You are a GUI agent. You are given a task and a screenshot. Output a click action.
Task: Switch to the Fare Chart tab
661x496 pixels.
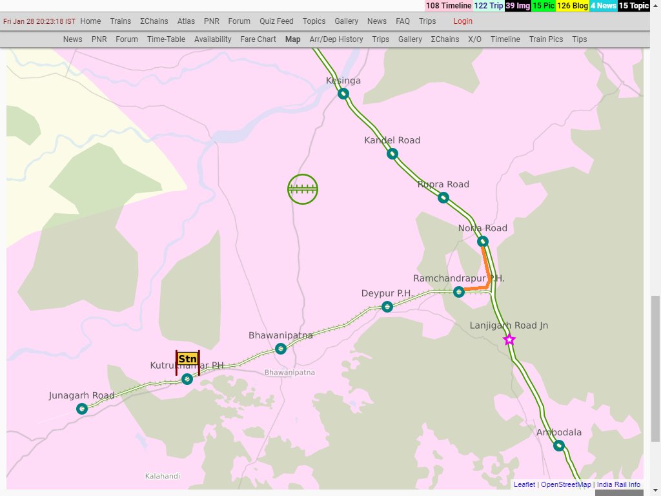pos(258,39)
